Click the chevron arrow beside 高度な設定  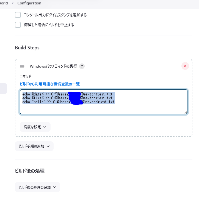[x=45, y=127]
